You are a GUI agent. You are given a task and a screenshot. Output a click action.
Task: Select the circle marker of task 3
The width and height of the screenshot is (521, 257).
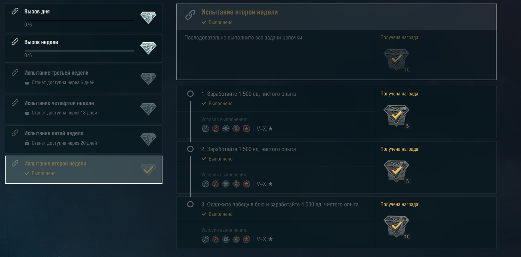pos(190,205)
